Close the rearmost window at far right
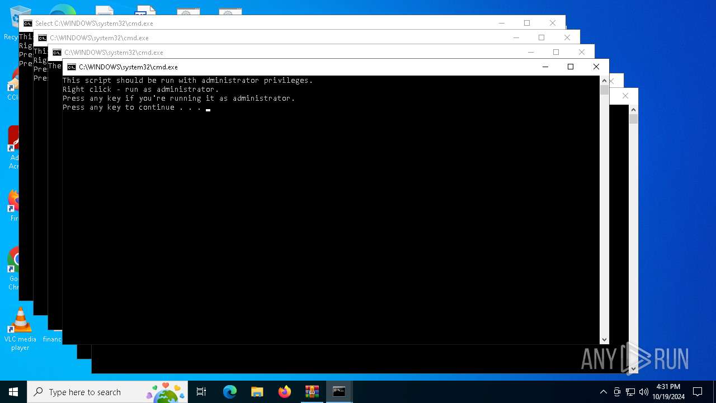Image resolution: width=716 pixels, height=403 pixels. tap(625, 96)
